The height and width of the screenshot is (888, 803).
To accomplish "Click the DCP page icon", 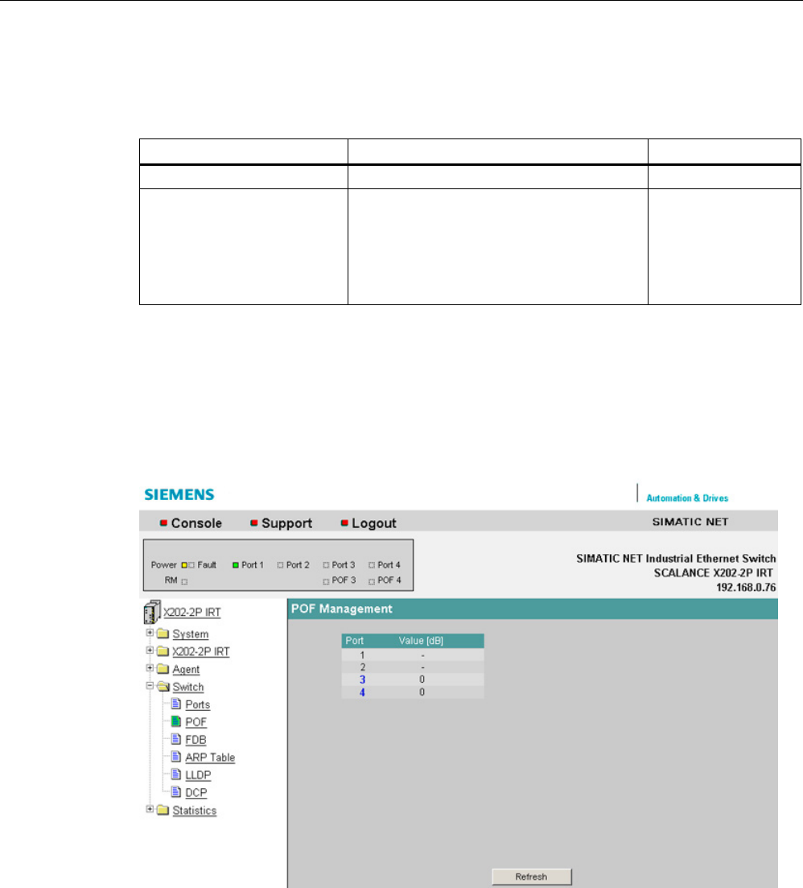I will pos(176,791).
